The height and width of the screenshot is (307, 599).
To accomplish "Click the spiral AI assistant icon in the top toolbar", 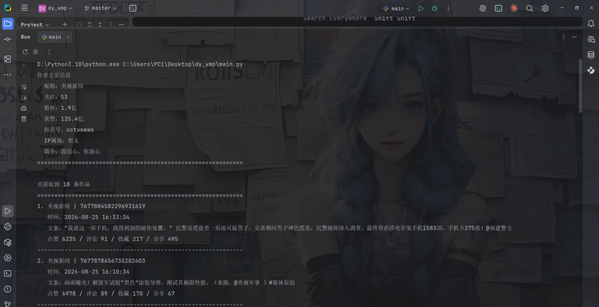I will click(482, 8).
